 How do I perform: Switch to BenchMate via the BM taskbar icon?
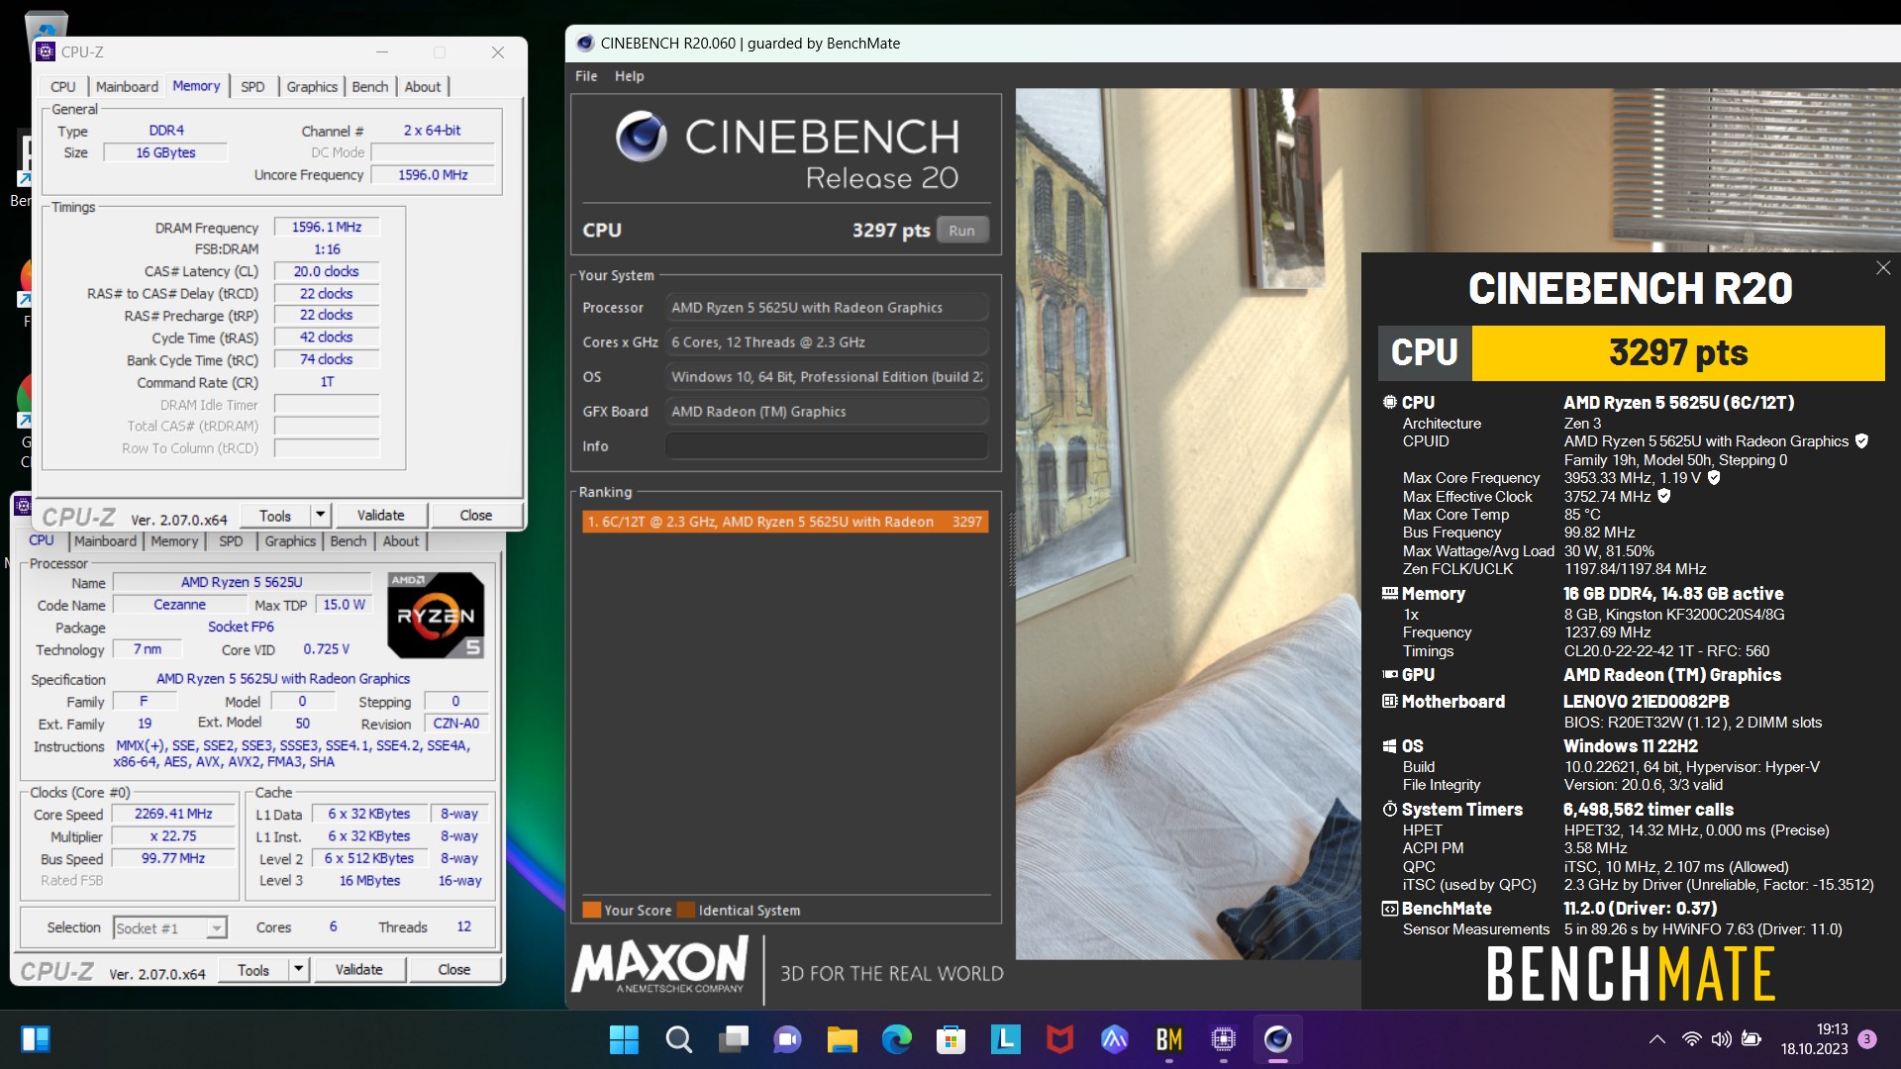tap(1169, 1039)
